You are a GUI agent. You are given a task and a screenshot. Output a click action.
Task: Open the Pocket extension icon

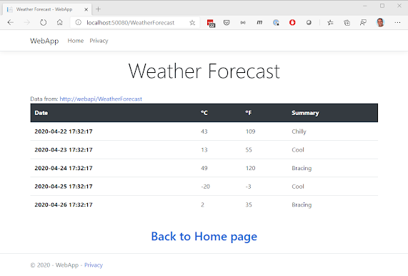coord(227,23)
